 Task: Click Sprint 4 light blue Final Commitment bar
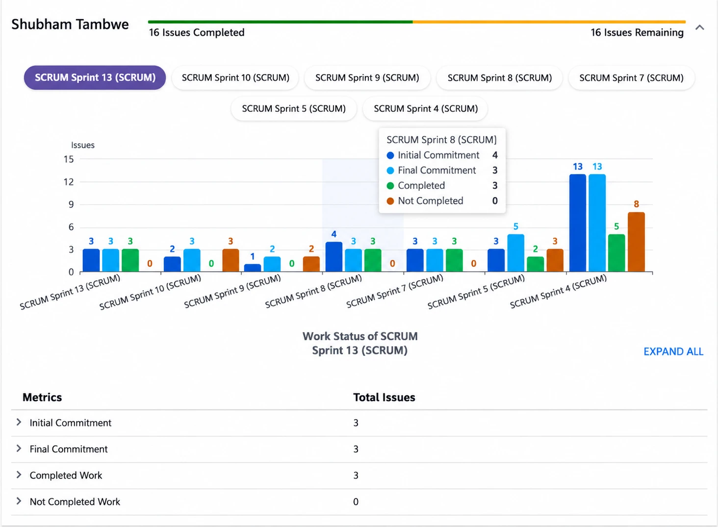point(597,223)
